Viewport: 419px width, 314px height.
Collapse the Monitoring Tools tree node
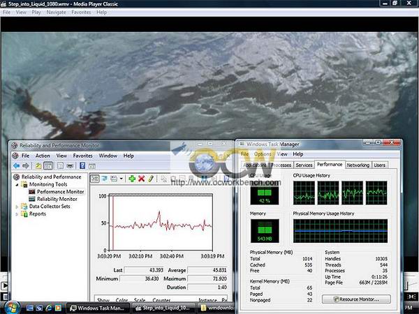point(19,184)
